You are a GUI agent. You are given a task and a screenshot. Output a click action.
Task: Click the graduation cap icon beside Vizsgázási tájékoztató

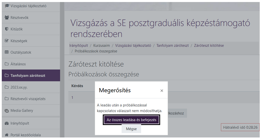[7, 6]
